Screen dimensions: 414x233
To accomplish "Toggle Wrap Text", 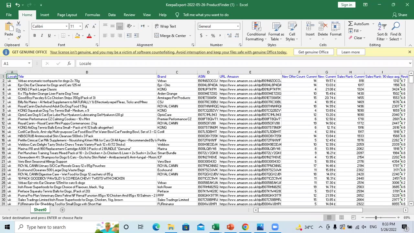I will [165, 26].
